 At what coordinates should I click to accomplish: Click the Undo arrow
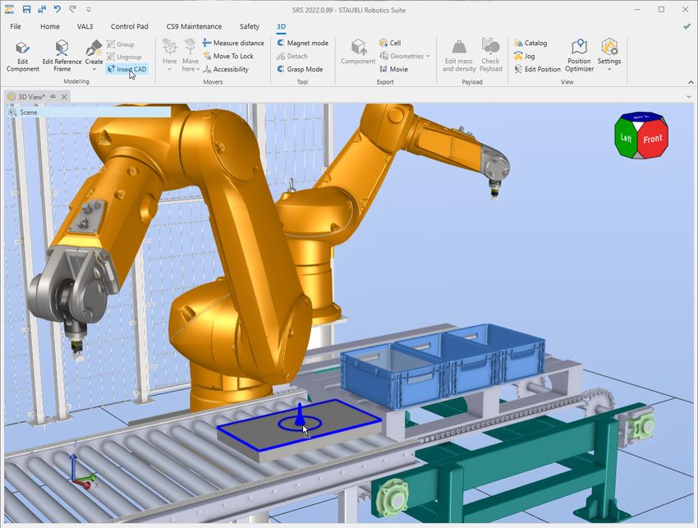(x=57, y=9)
